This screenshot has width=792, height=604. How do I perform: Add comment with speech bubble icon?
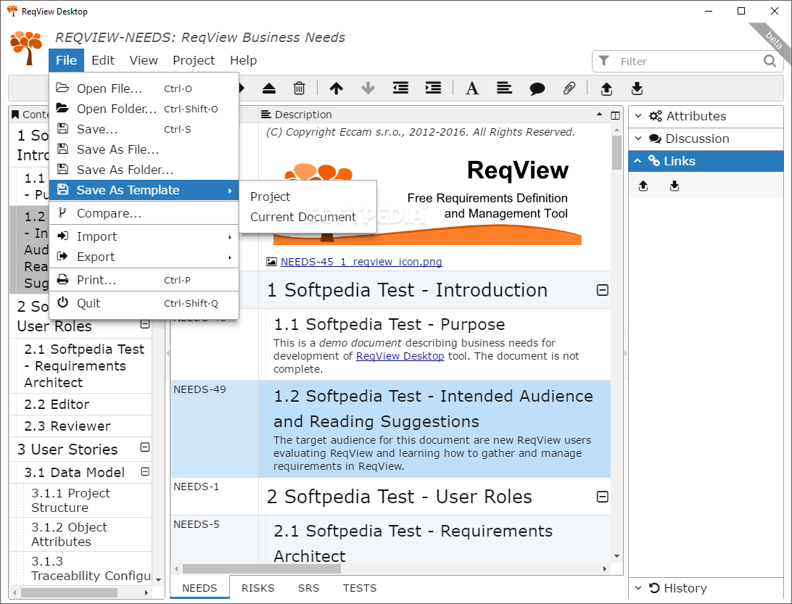coord(537,89)
